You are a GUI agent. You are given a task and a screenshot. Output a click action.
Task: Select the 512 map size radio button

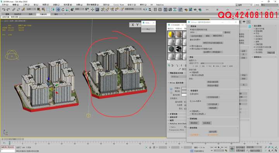[x=207, y=66]
